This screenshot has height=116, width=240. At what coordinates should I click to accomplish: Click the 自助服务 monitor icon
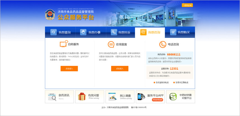click(x=64, y=44)
